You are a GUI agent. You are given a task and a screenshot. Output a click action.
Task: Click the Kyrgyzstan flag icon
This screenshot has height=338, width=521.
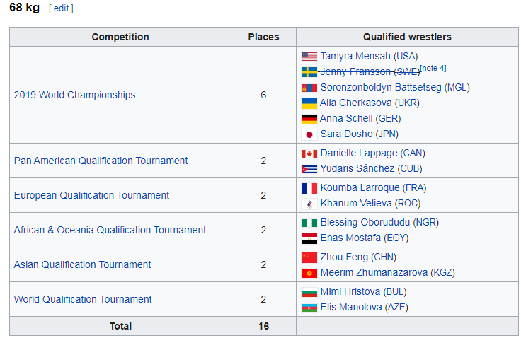309,273
